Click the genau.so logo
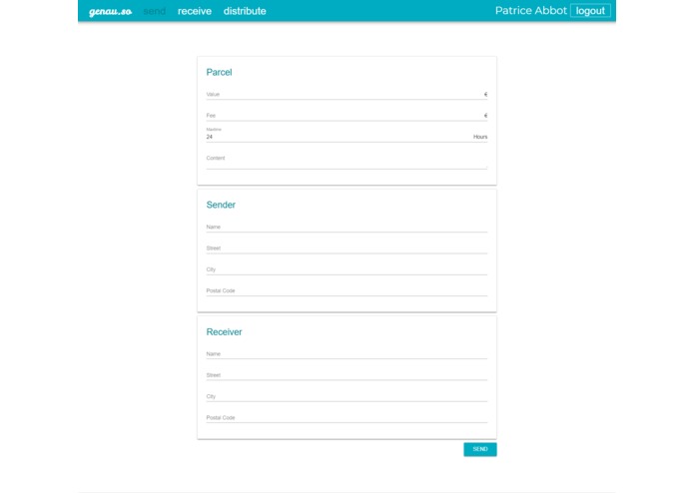 click(110, 11)
